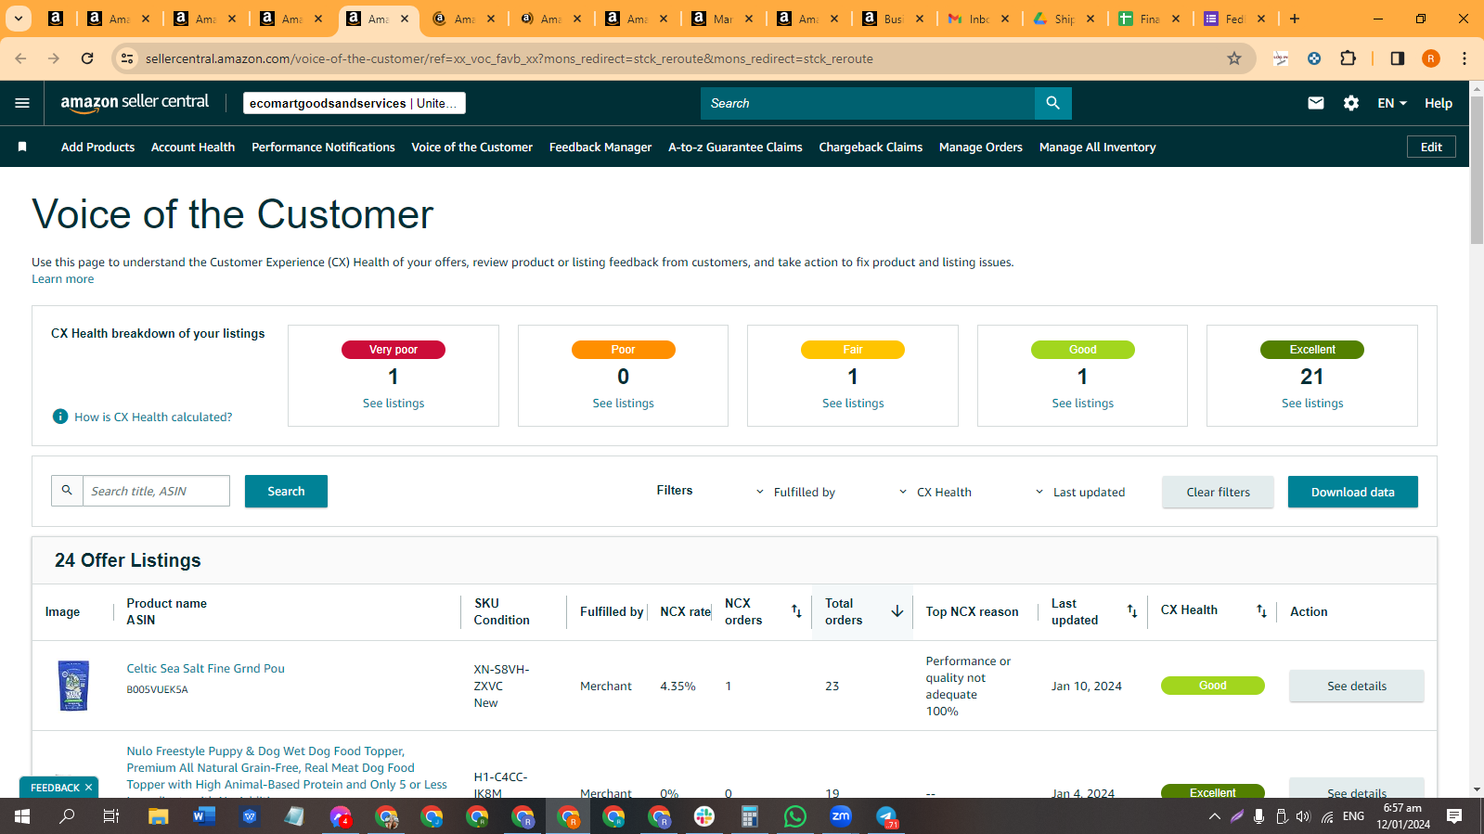1484x834 pixels.
Task: See details for Celtic Sea Salt listing
Action: (1356, 686)
